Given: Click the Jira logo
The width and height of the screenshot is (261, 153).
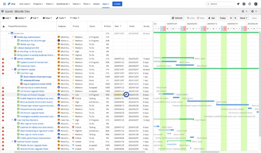Looking at the screenshot, I should [x=11, y=4].
